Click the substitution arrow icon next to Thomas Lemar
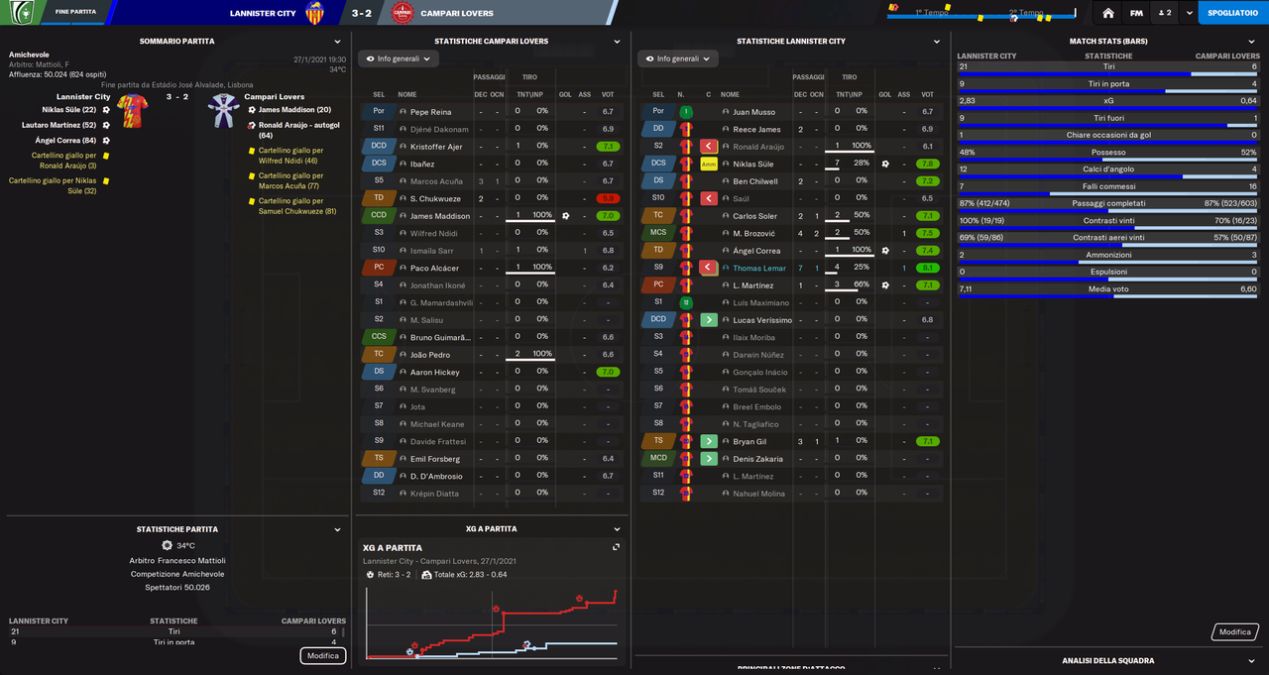Image resolution: width=1269 pixels, height=675 pixels. pos(709,268)
